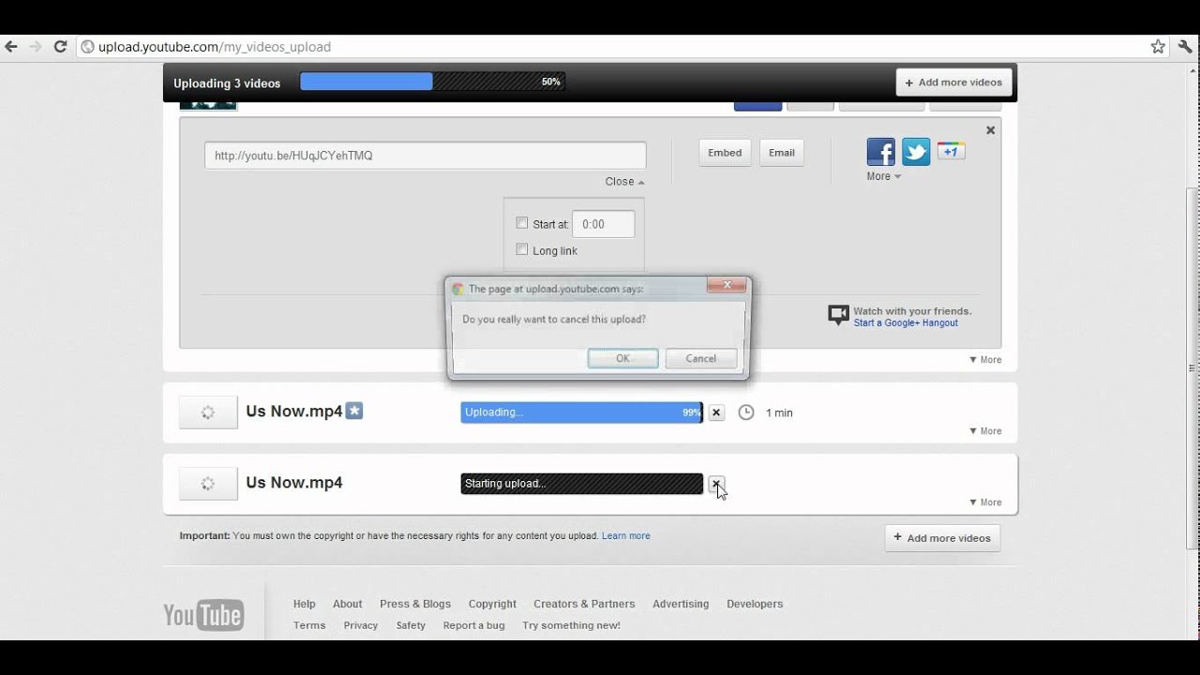This screenshot has height=675, width=1200.
Task: Click the loading thumbnail of uploading Us Now.mp4
Action: (208, 412)
